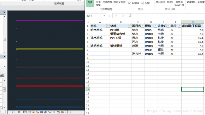Open the 系统 column filter dropdown
Viewport: 205px width, 115px height.
108,26
